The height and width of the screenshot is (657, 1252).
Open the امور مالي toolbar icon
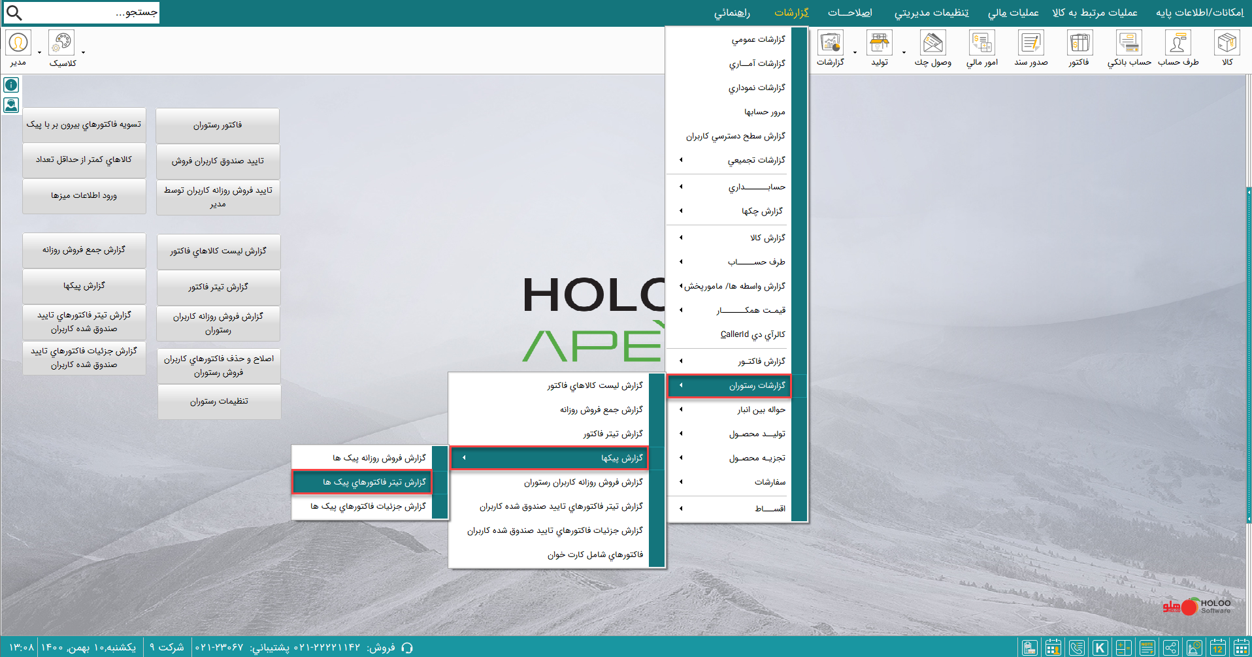coord(982,43)
